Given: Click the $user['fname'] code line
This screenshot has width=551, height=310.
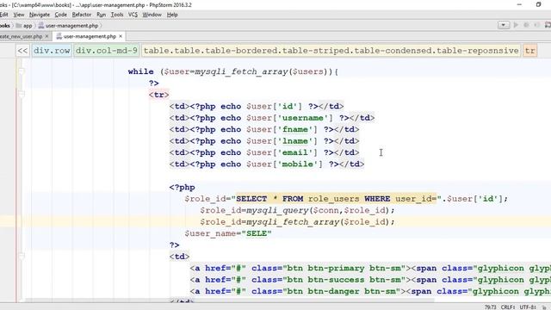Looking at the screenshot, I should click(x=264, y=129).
